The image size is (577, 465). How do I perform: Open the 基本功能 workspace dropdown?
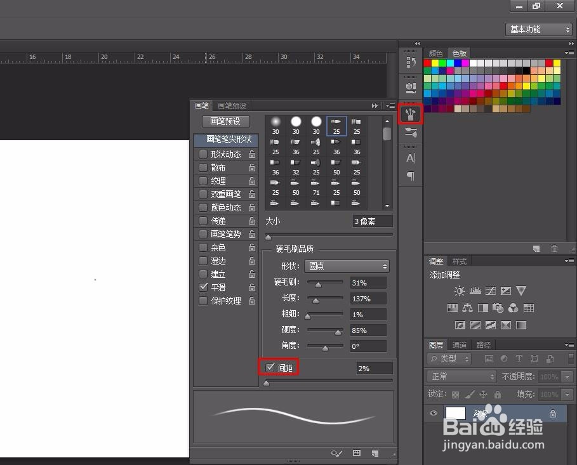(538, 29)
